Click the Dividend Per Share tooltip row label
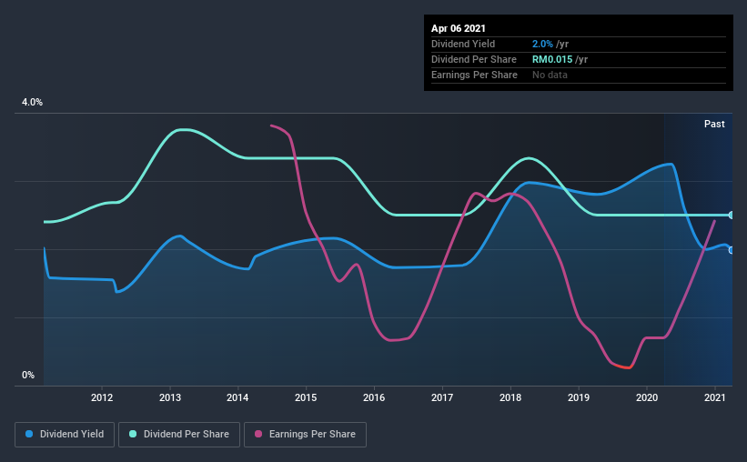This screenshot has height=462, width=747. tap(473, 59)
